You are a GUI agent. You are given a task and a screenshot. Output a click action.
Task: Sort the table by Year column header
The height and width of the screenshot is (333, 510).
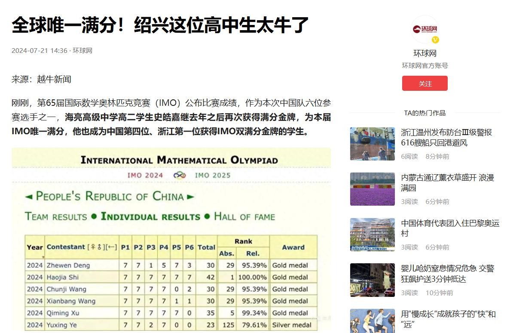(35, 247)
